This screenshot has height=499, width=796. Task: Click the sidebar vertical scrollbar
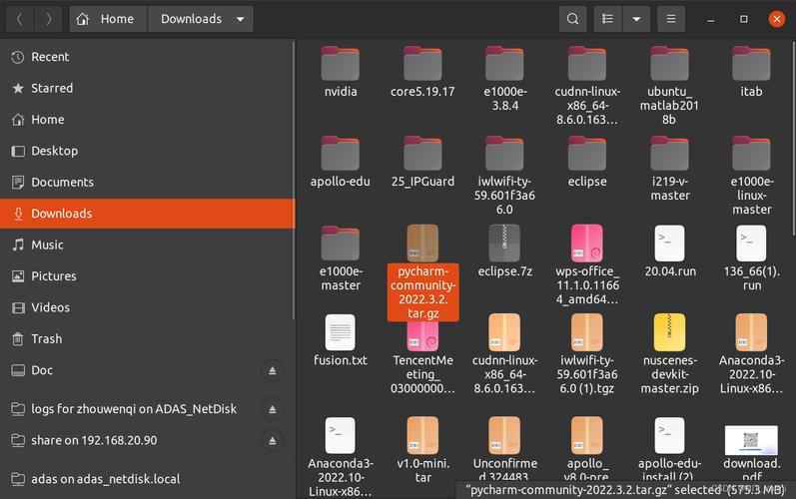click(293, 181)
